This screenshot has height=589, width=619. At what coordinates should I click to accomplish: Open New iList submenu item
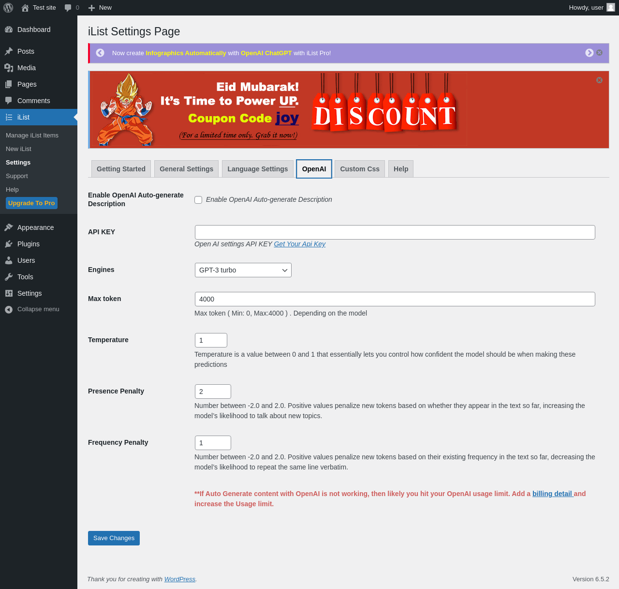point(18,149)
